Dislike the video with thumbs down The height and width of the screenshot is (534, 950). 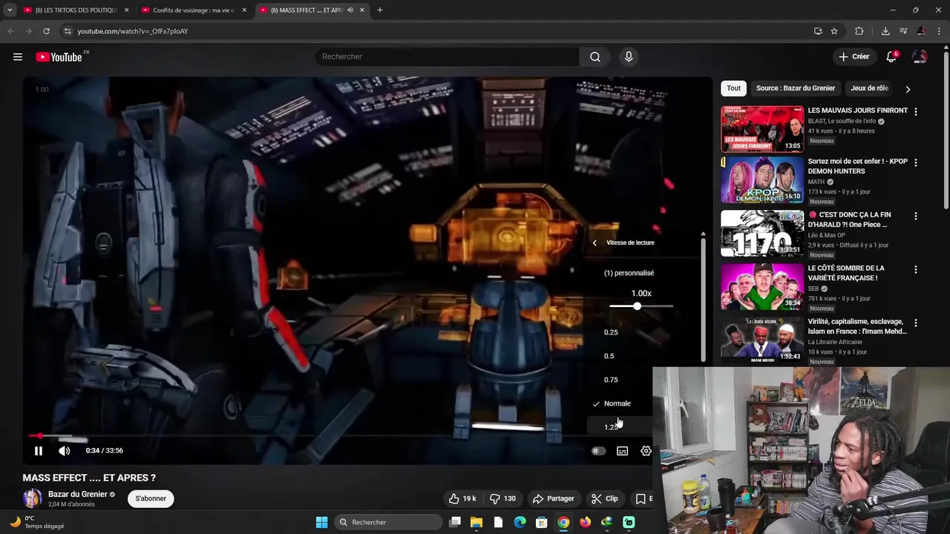pyautogui.click(x=503, y=498)
